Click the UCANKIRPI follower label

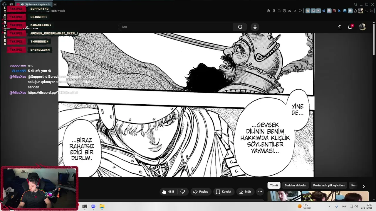tap(38, 17)
